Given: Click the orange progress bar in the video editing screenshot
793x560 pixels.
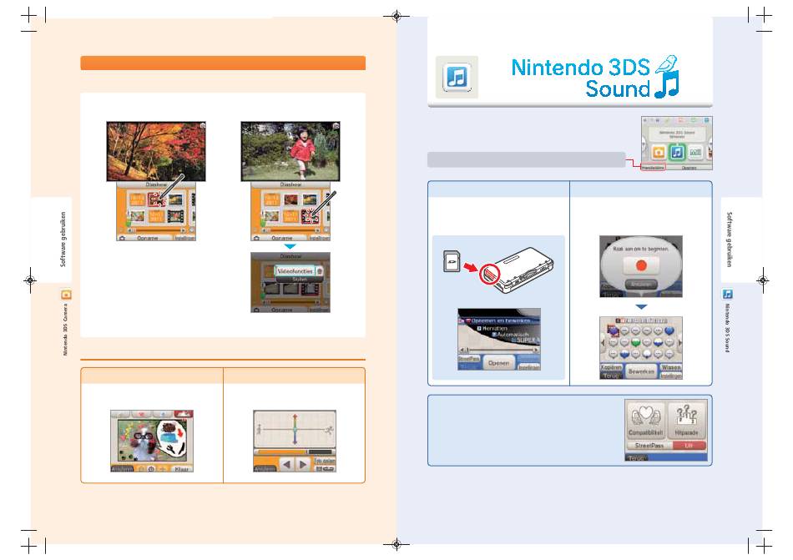Looking at the screenshot, I should click(281, 452).
